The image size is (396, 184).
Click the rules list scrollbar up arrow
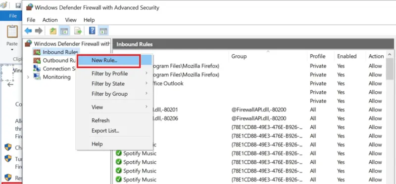point(390,54)
